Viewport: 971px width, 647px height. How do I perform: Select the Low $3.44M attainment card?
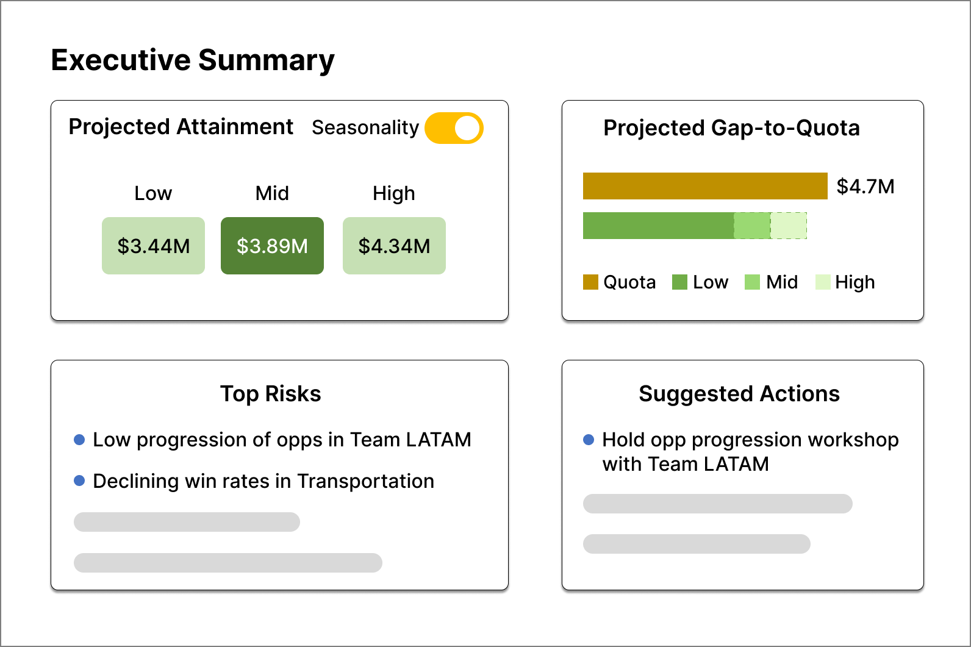coord(153,246)
